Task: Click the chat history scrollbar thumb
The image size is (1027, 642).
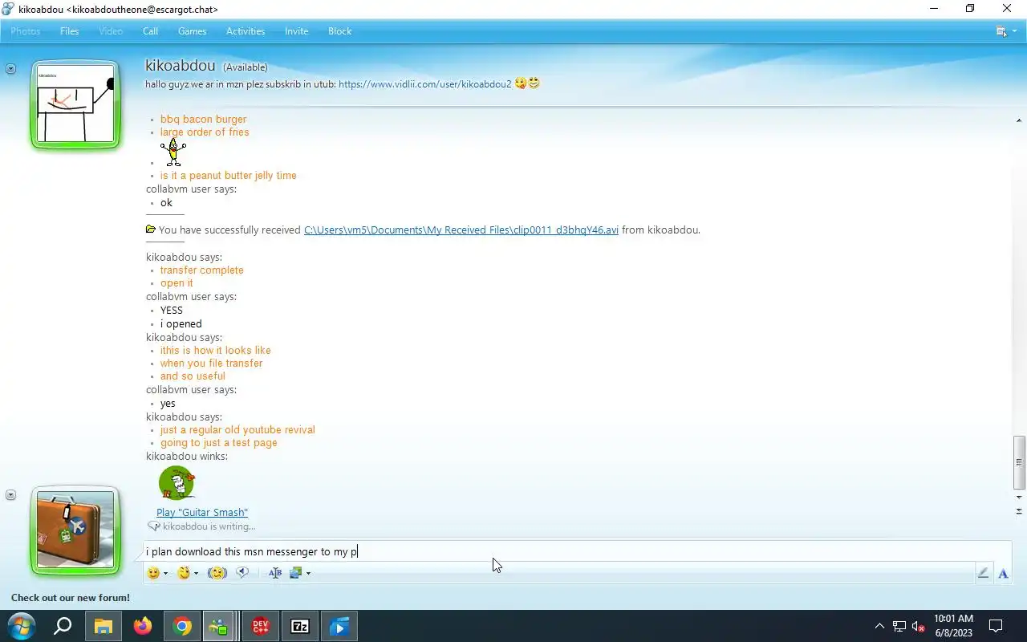Action: (x=1019, y=462)
